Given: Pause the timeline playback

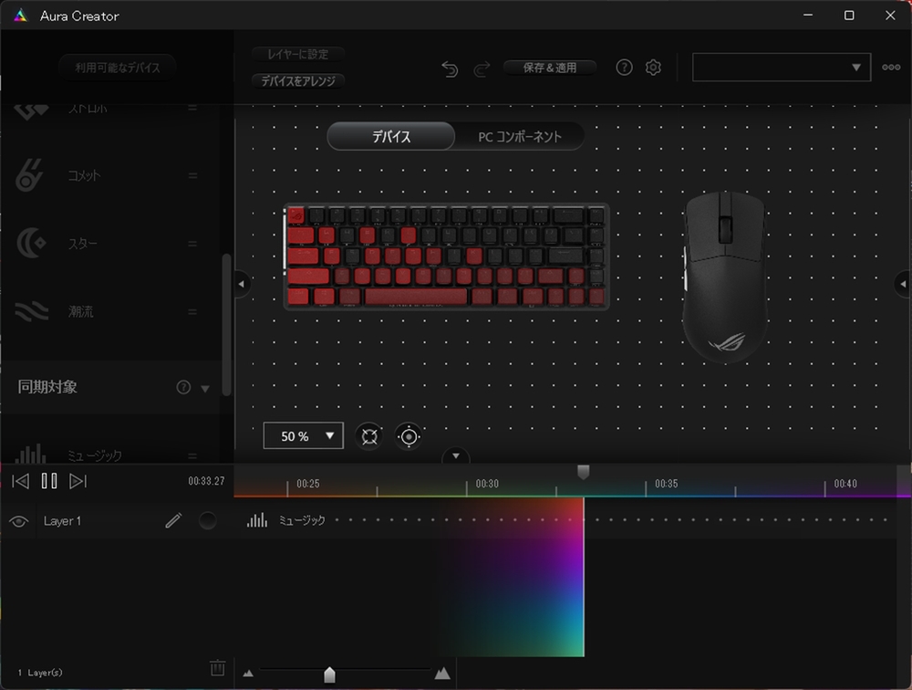Looking at the screenshot, I should (49, 481).
